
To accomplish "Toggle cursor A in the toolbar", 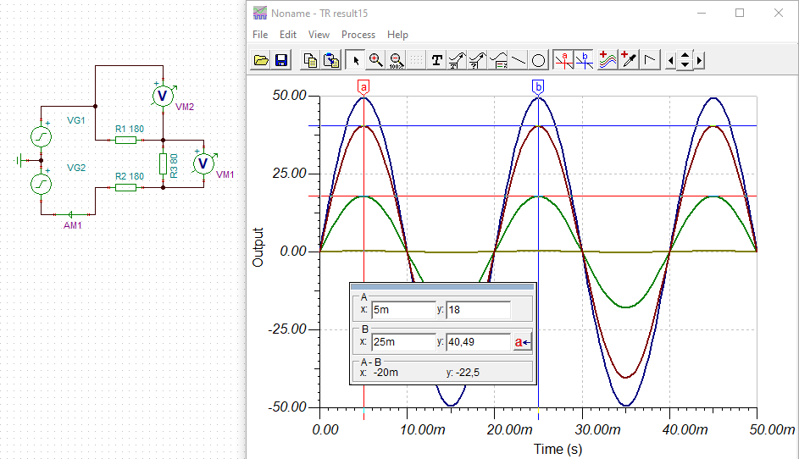I will click(x=563, y=60).
